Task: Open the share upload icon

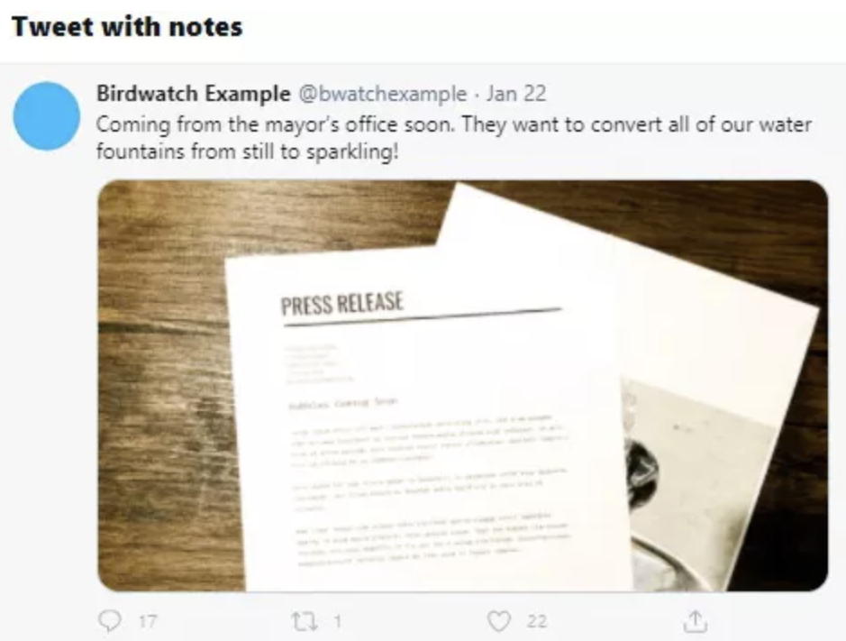Action: (x=695, y=621)
